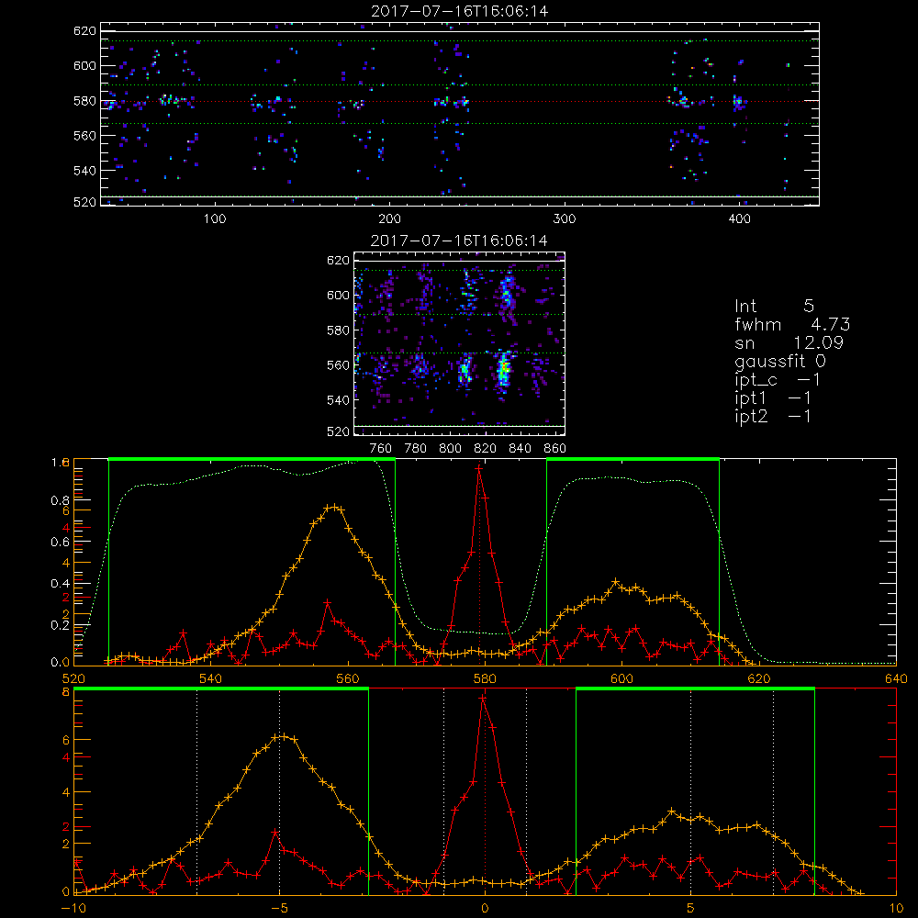
Task: Click the '200' x-axis tick label
Action: [389, 219]
